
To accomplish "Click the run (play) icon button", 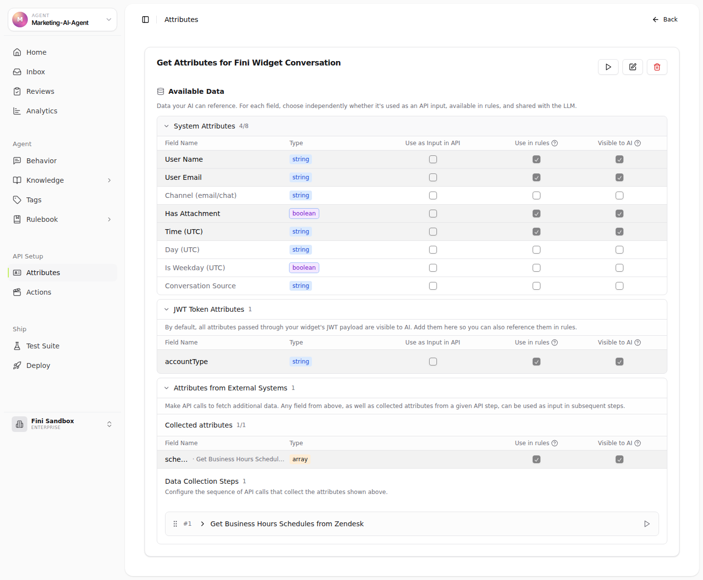I will tap(608, 67).
